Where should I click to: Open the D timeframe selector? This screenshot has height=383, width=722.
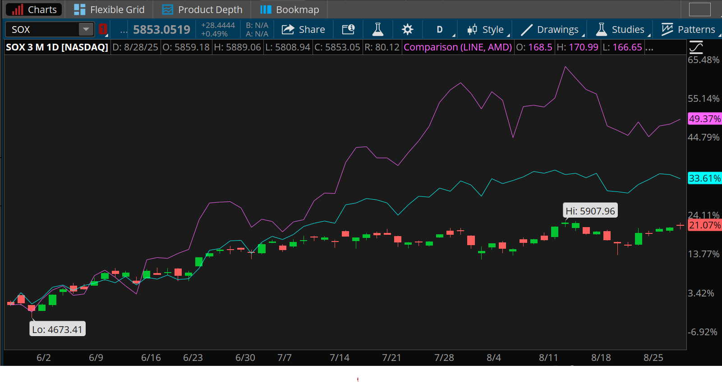tap(440, 30)
